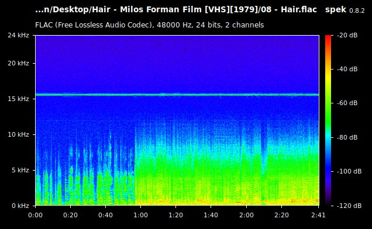The height and width of the screenshot is (229, 372).
Task: Click the 15 kHz frequency label
Action: click(x=18, y=99)
